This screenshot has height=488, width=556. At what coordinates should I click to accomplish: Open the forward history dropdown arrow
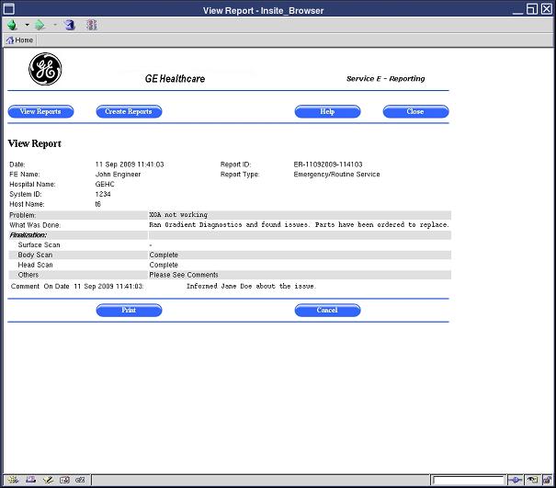coord(54,25)
